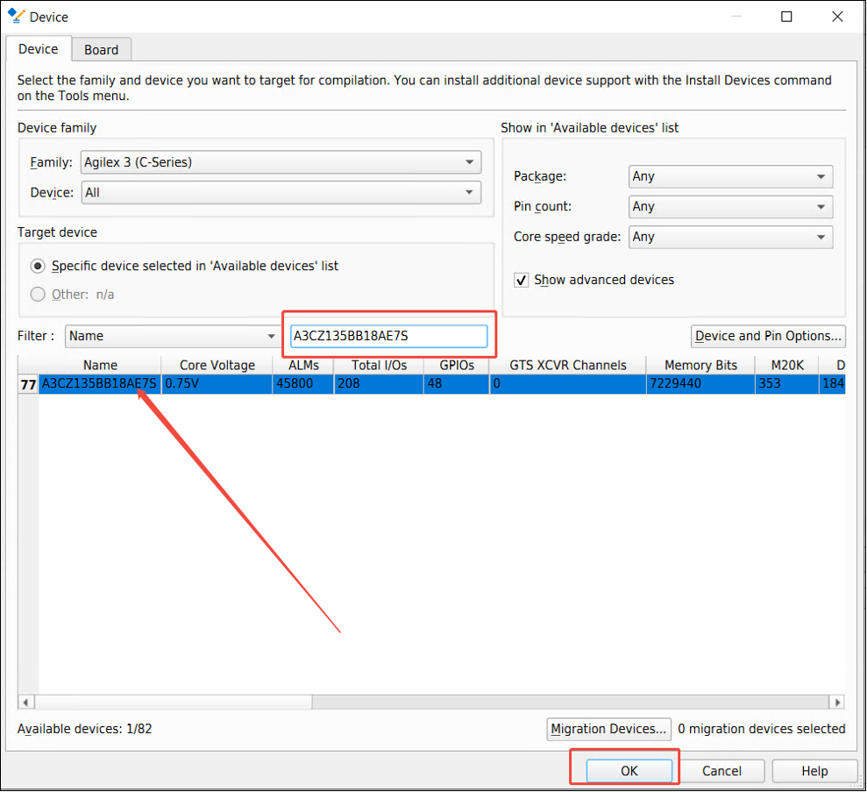Sort by the M20K column header
The width and height of the screenshot is (867, 792).
(787, 365)
